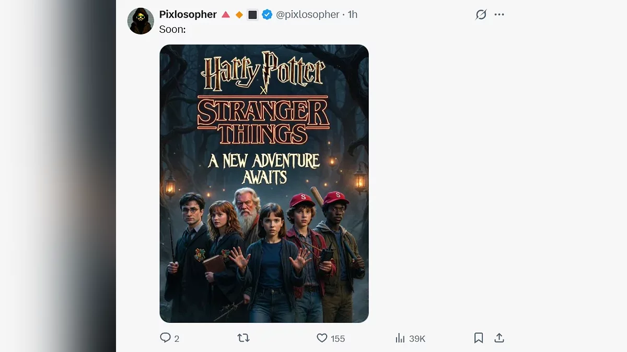Open the post via 1h timestamp
This screenshot has width=627, height=352.
(x=353, y=15)
